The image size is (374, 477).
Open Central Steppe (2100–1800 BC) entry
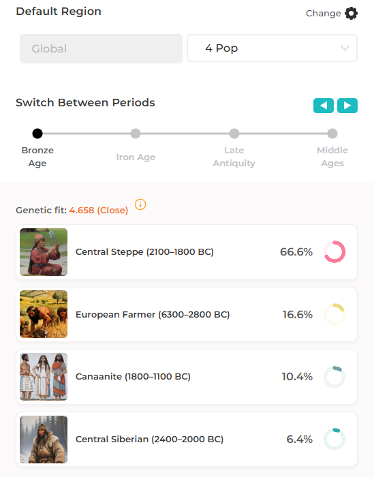(187, 252)
